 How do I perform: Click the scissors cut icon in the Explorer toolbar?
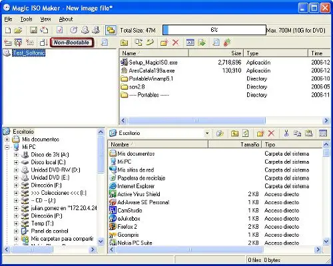point(286,133)
